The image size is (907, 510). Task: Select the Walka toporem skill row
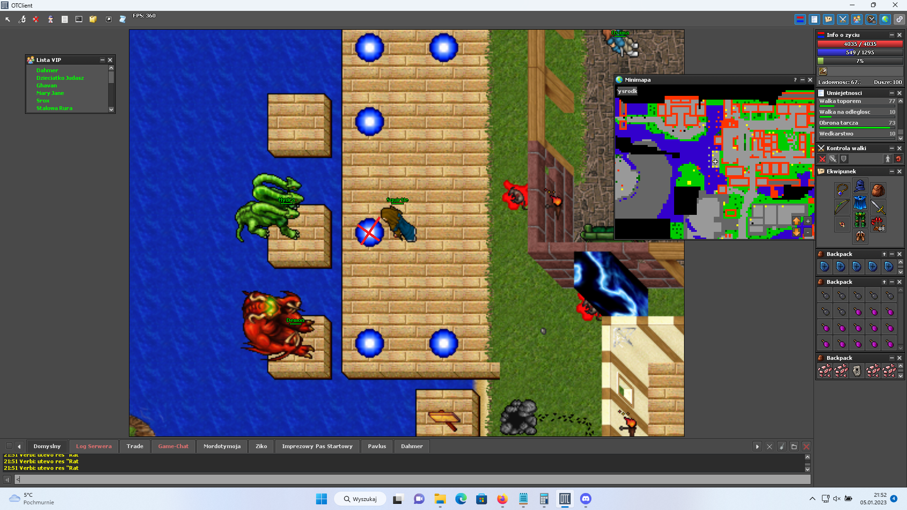(857, 102)
